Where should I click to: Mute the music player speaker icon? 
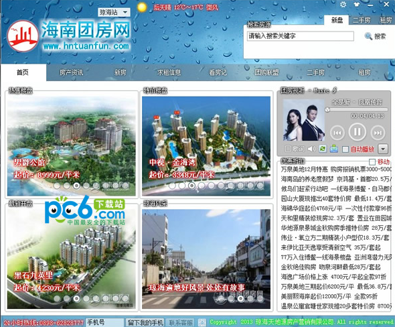tap(311, 149)
